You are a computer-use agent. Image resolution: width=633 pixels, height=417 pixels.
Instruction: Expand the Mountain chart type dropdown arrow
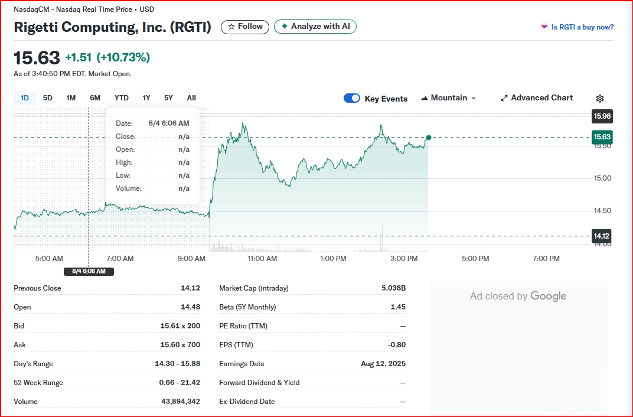click(x=474, y=98)
